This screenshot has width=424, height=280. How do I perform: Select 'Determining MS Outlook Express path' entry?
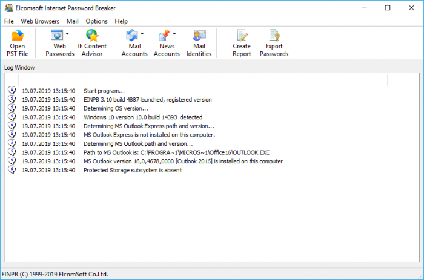tap(149, 126)
